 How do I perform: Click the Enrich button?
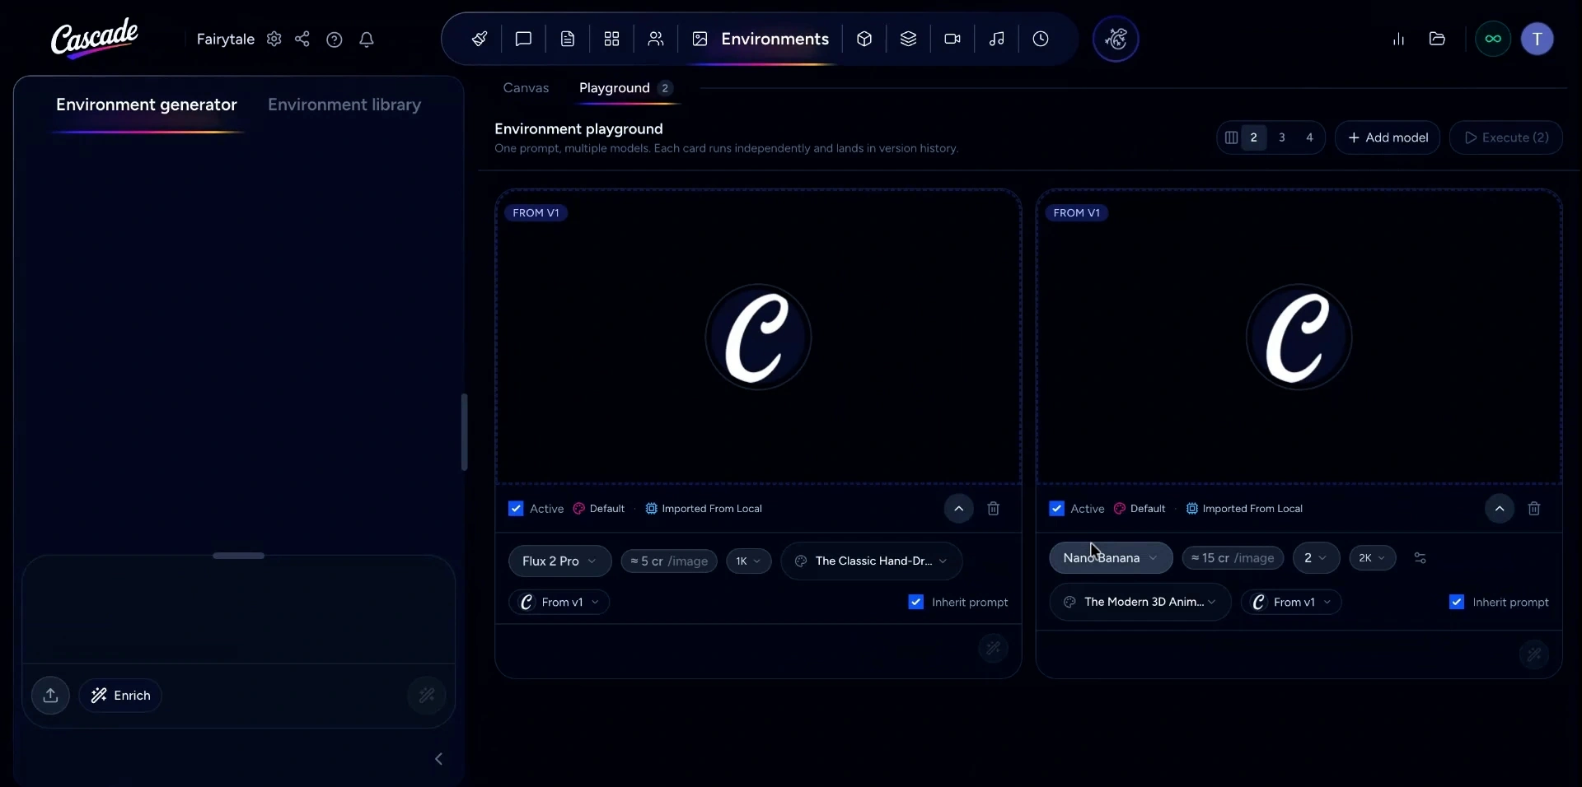120,696
